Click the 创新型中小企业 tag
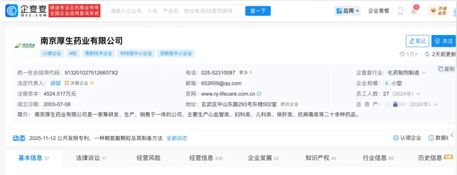Viewport: 457px width, 175px height. 176,53
